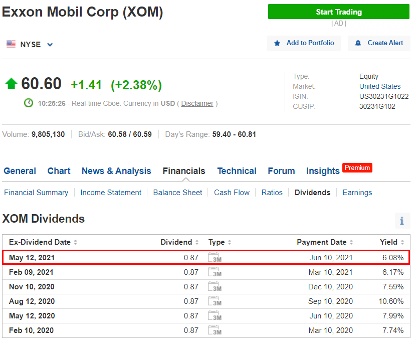Click the Bid/Ask value 60.58 / 60.59
This screenshot has height=345, width=419.
point(130,134)
